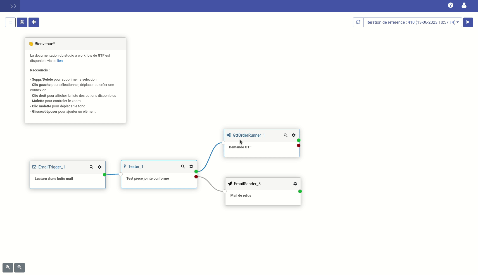Click Tester_1 green success output port

(196, 172)
